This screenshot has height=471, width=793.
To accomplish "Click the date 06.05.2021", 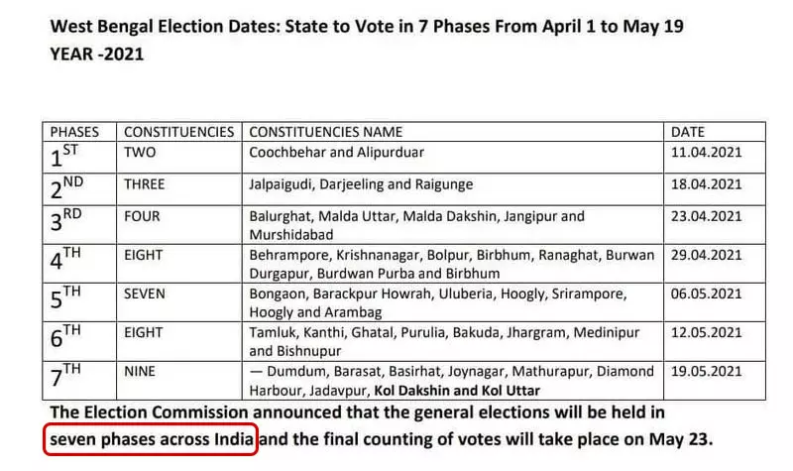I will pyautogui.click(x=706, y=294).
